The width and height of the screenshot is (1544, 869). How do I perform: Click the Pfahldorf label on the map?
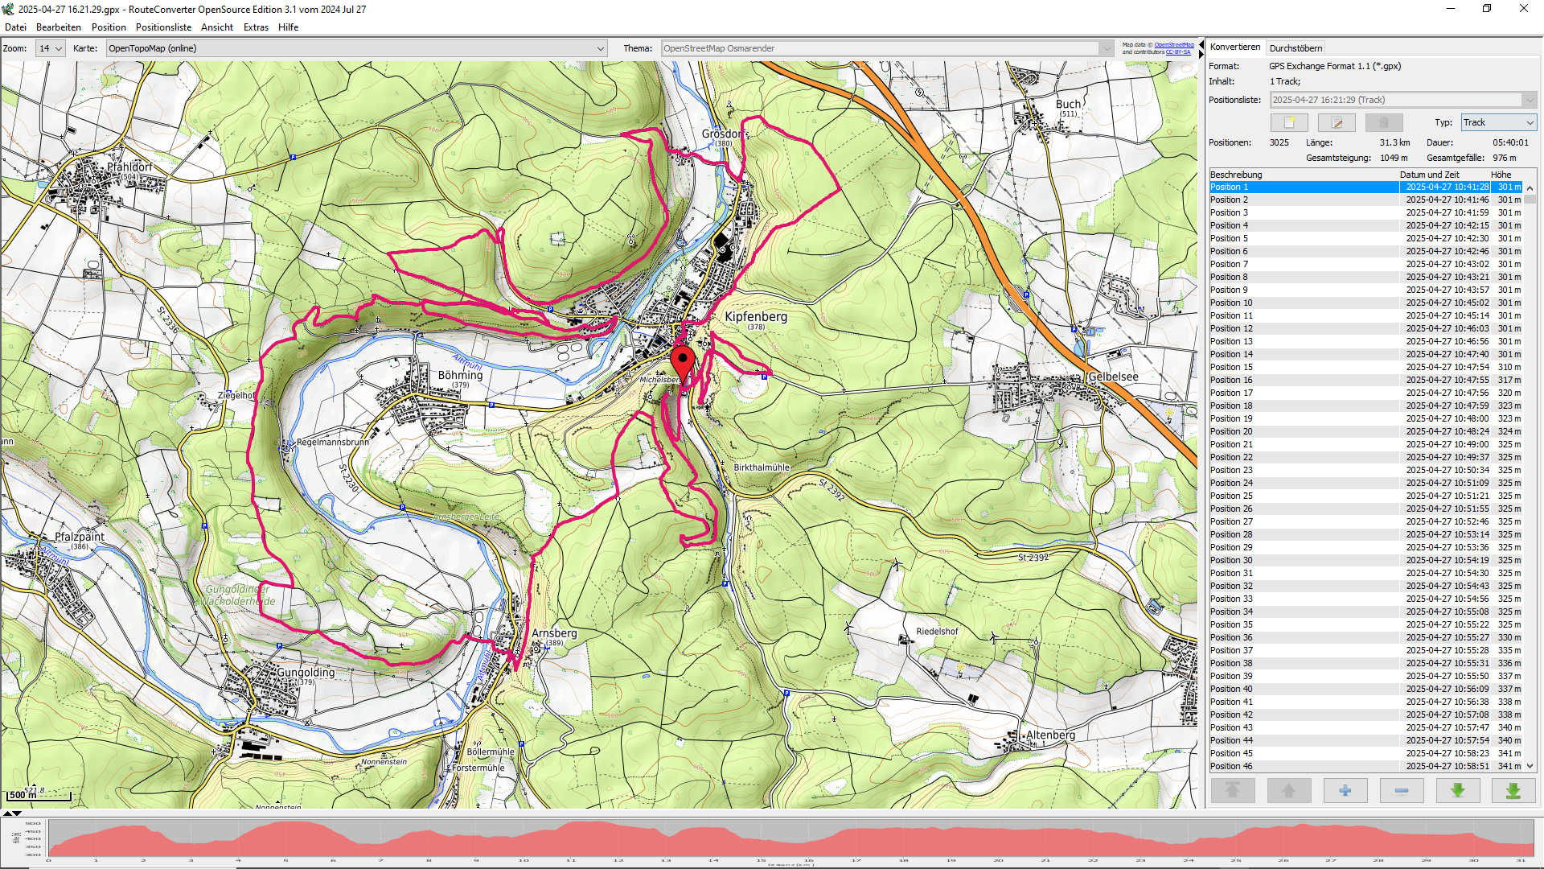coord(129,167)
